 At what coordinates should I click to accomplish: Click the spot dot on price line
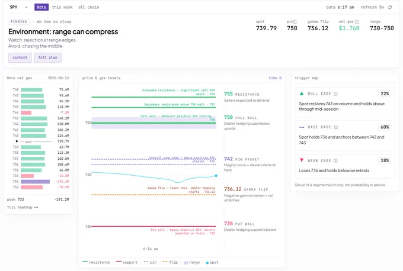pyautogui.click(x=216, y=176)
